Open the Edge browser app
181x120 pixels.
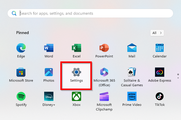pyautogui.click(x=21, y=50)
